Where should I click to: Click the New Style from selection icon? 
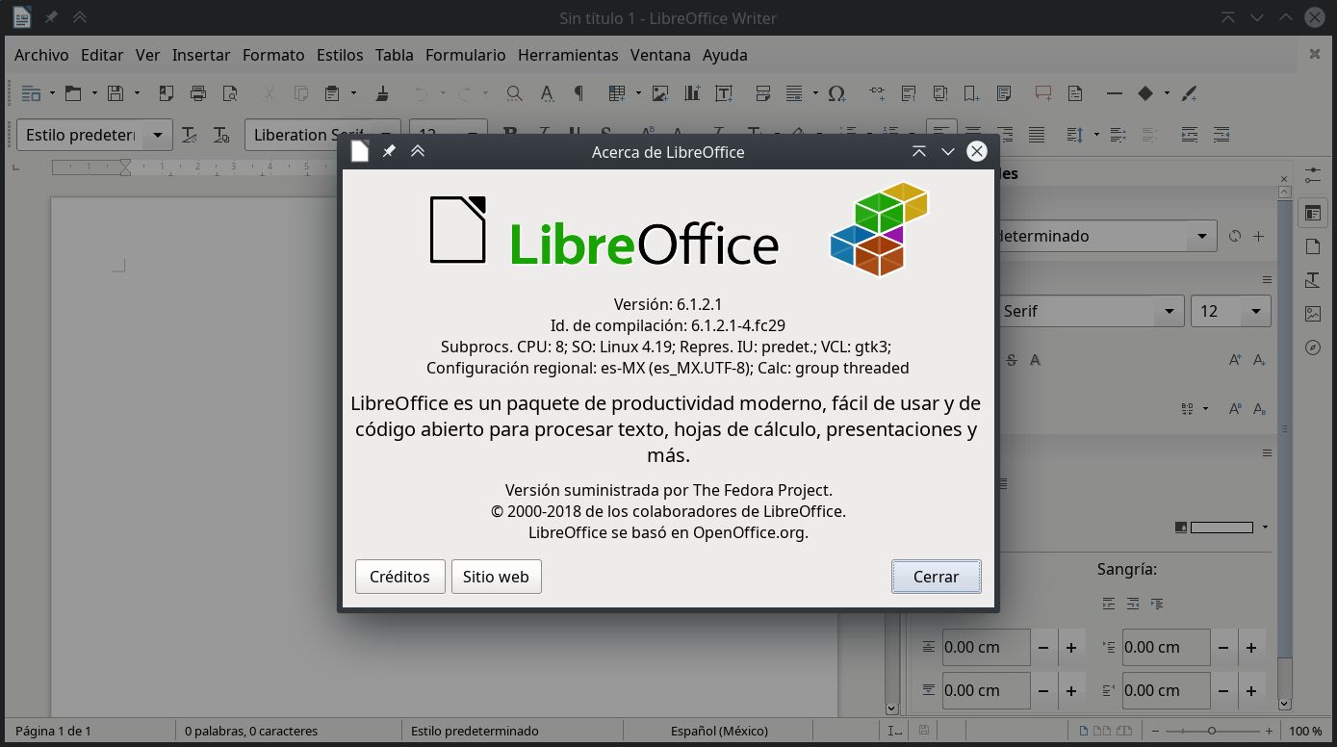[221, 135]
